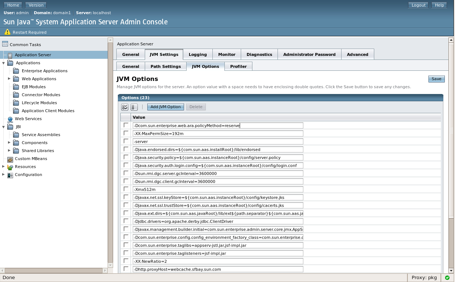455x282 pixels.
Task: Click the Components folder icon
Action: point(16,143)
